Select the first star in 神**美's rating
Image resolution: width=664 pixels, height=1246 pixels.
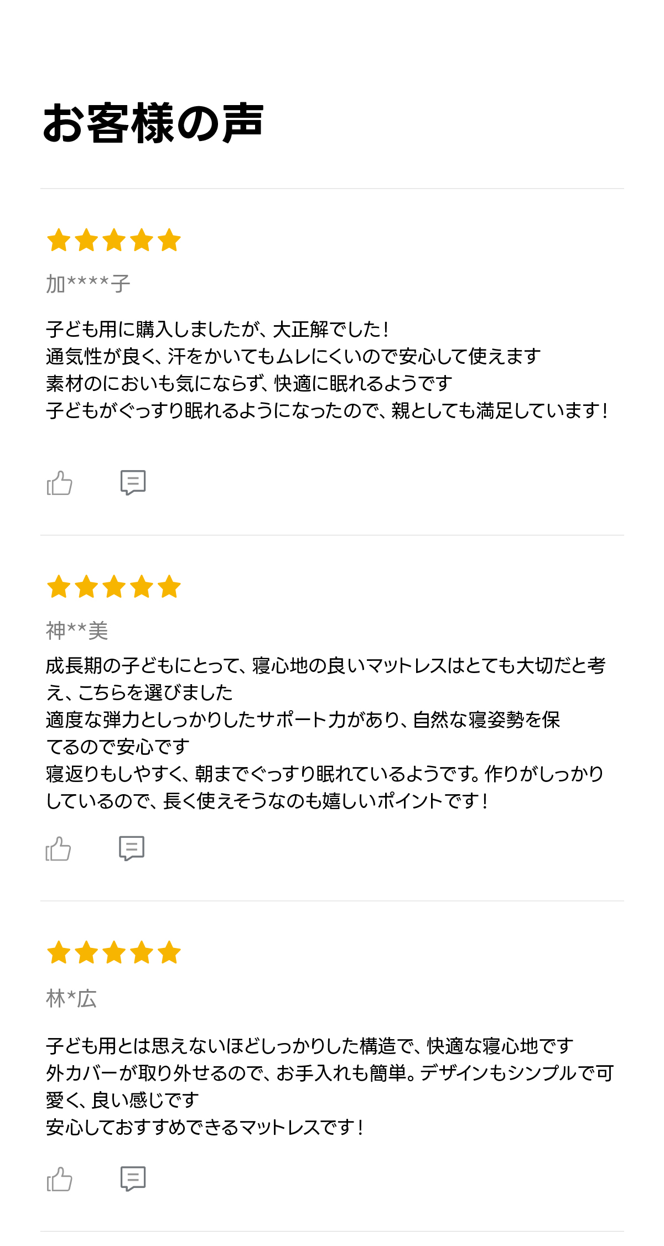click(59, 587)
